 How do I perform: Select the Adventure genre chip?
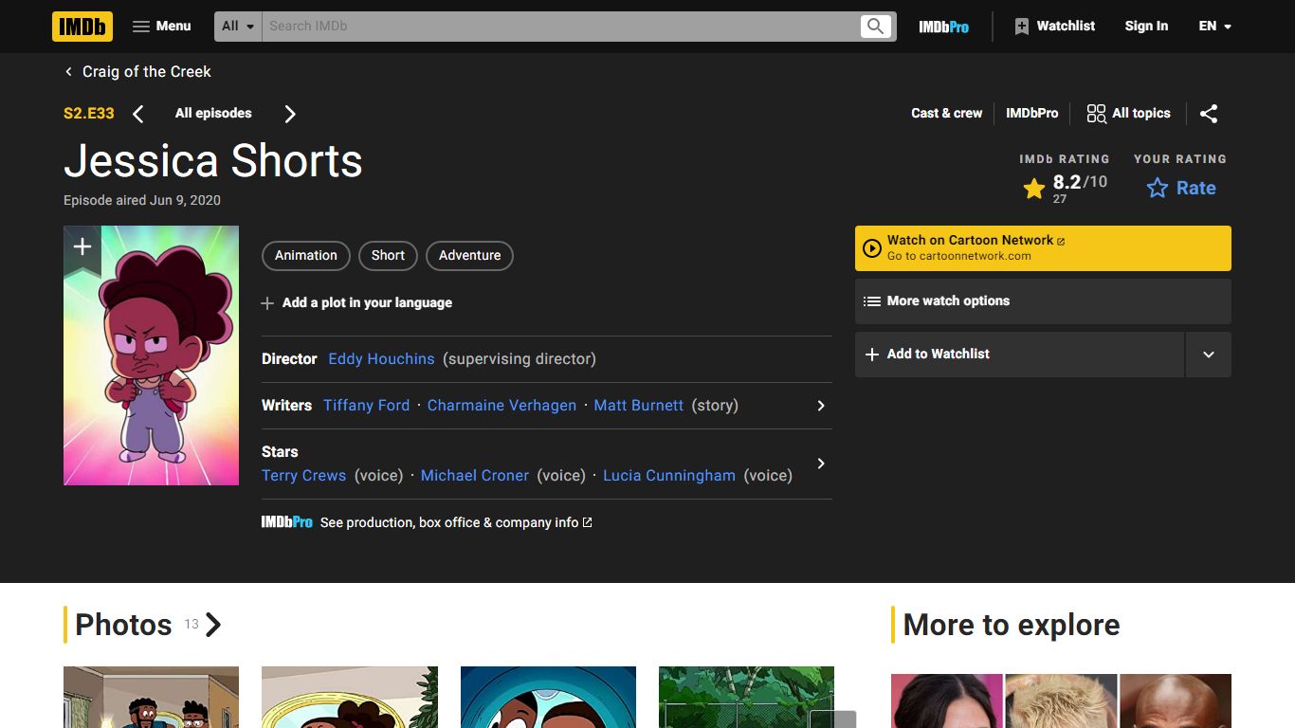click(x=469, y=256)
